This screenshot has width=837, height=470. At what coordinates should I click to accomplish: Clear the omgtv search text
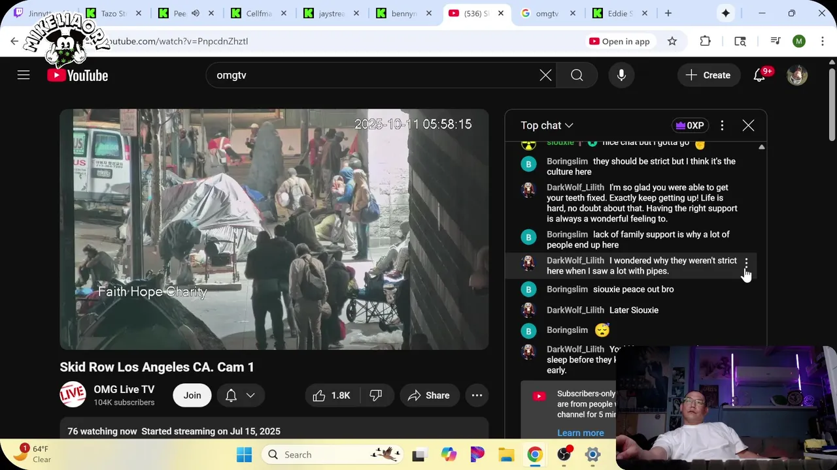(x=545, y=75)
